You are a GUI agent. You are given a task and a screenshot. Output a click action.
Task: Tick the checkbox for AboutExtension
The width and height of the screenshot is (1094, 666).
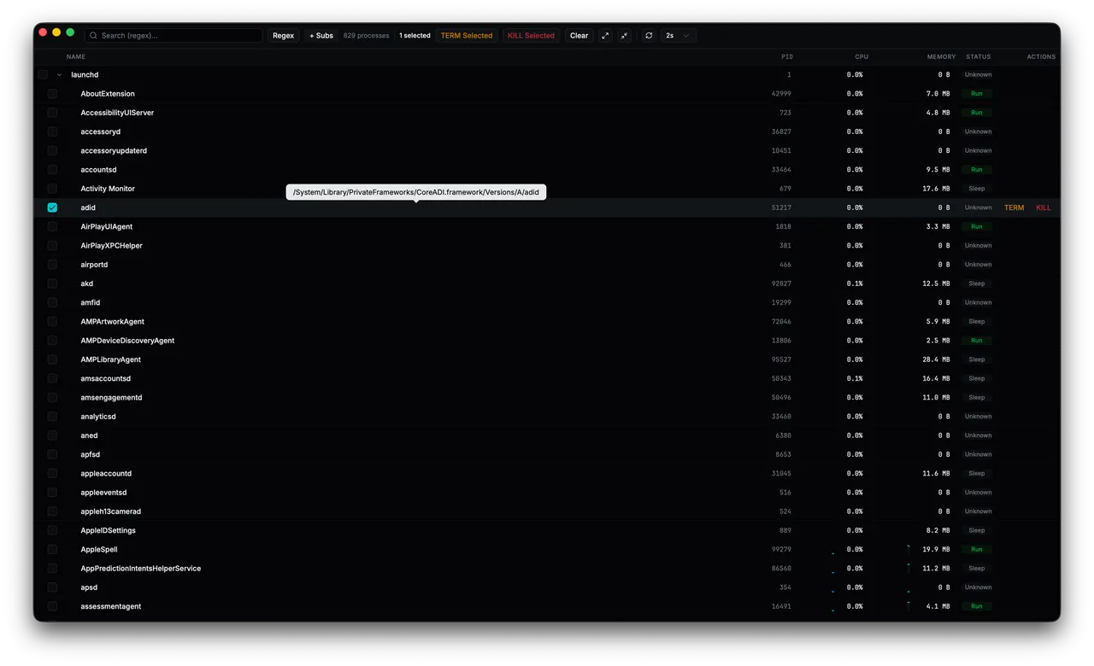click(x=52, y=94)
